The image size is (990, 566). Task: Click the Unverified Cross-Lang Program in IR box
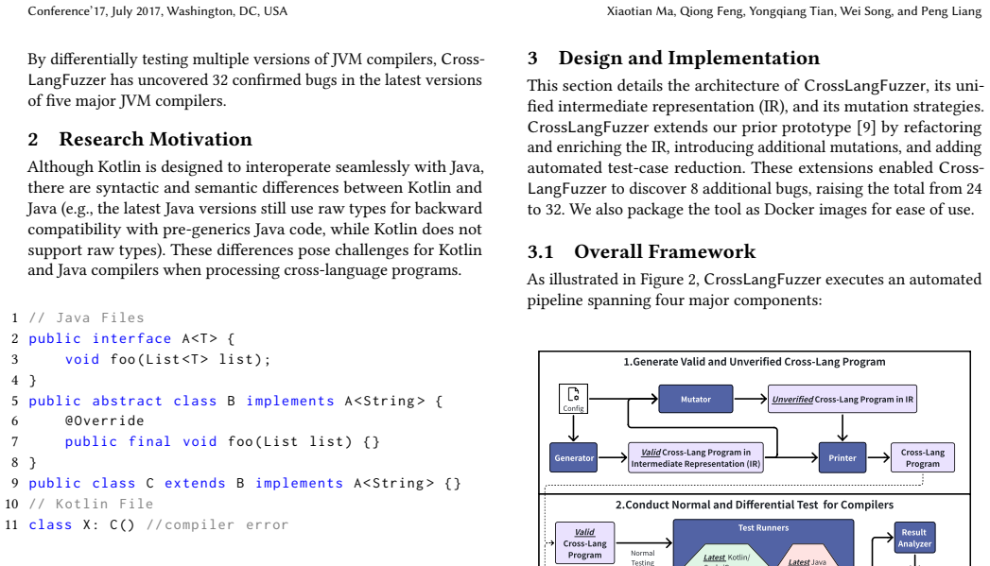click(842, 399)
